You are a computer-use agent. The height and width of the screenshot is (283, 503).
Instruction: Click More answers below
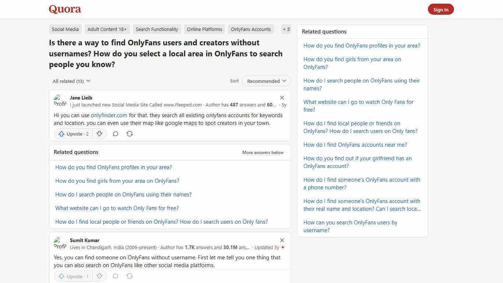263,152
